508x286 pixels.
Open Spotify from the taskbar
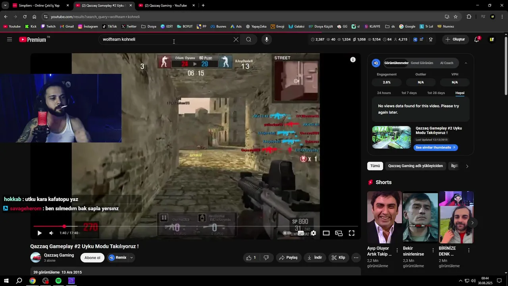(58, 281)
